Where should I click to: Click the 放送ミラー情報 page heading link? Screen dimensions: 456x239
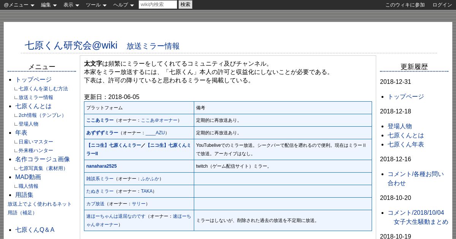point(153,46)
